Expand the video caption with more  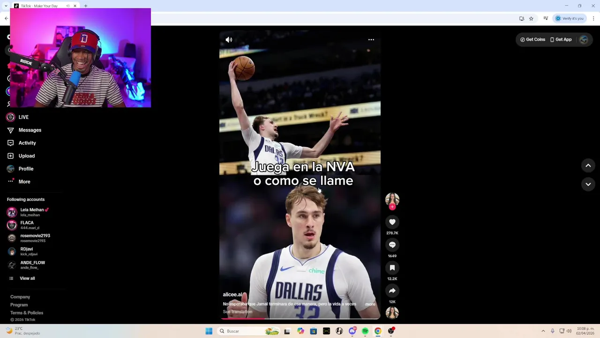click(370, 304)
